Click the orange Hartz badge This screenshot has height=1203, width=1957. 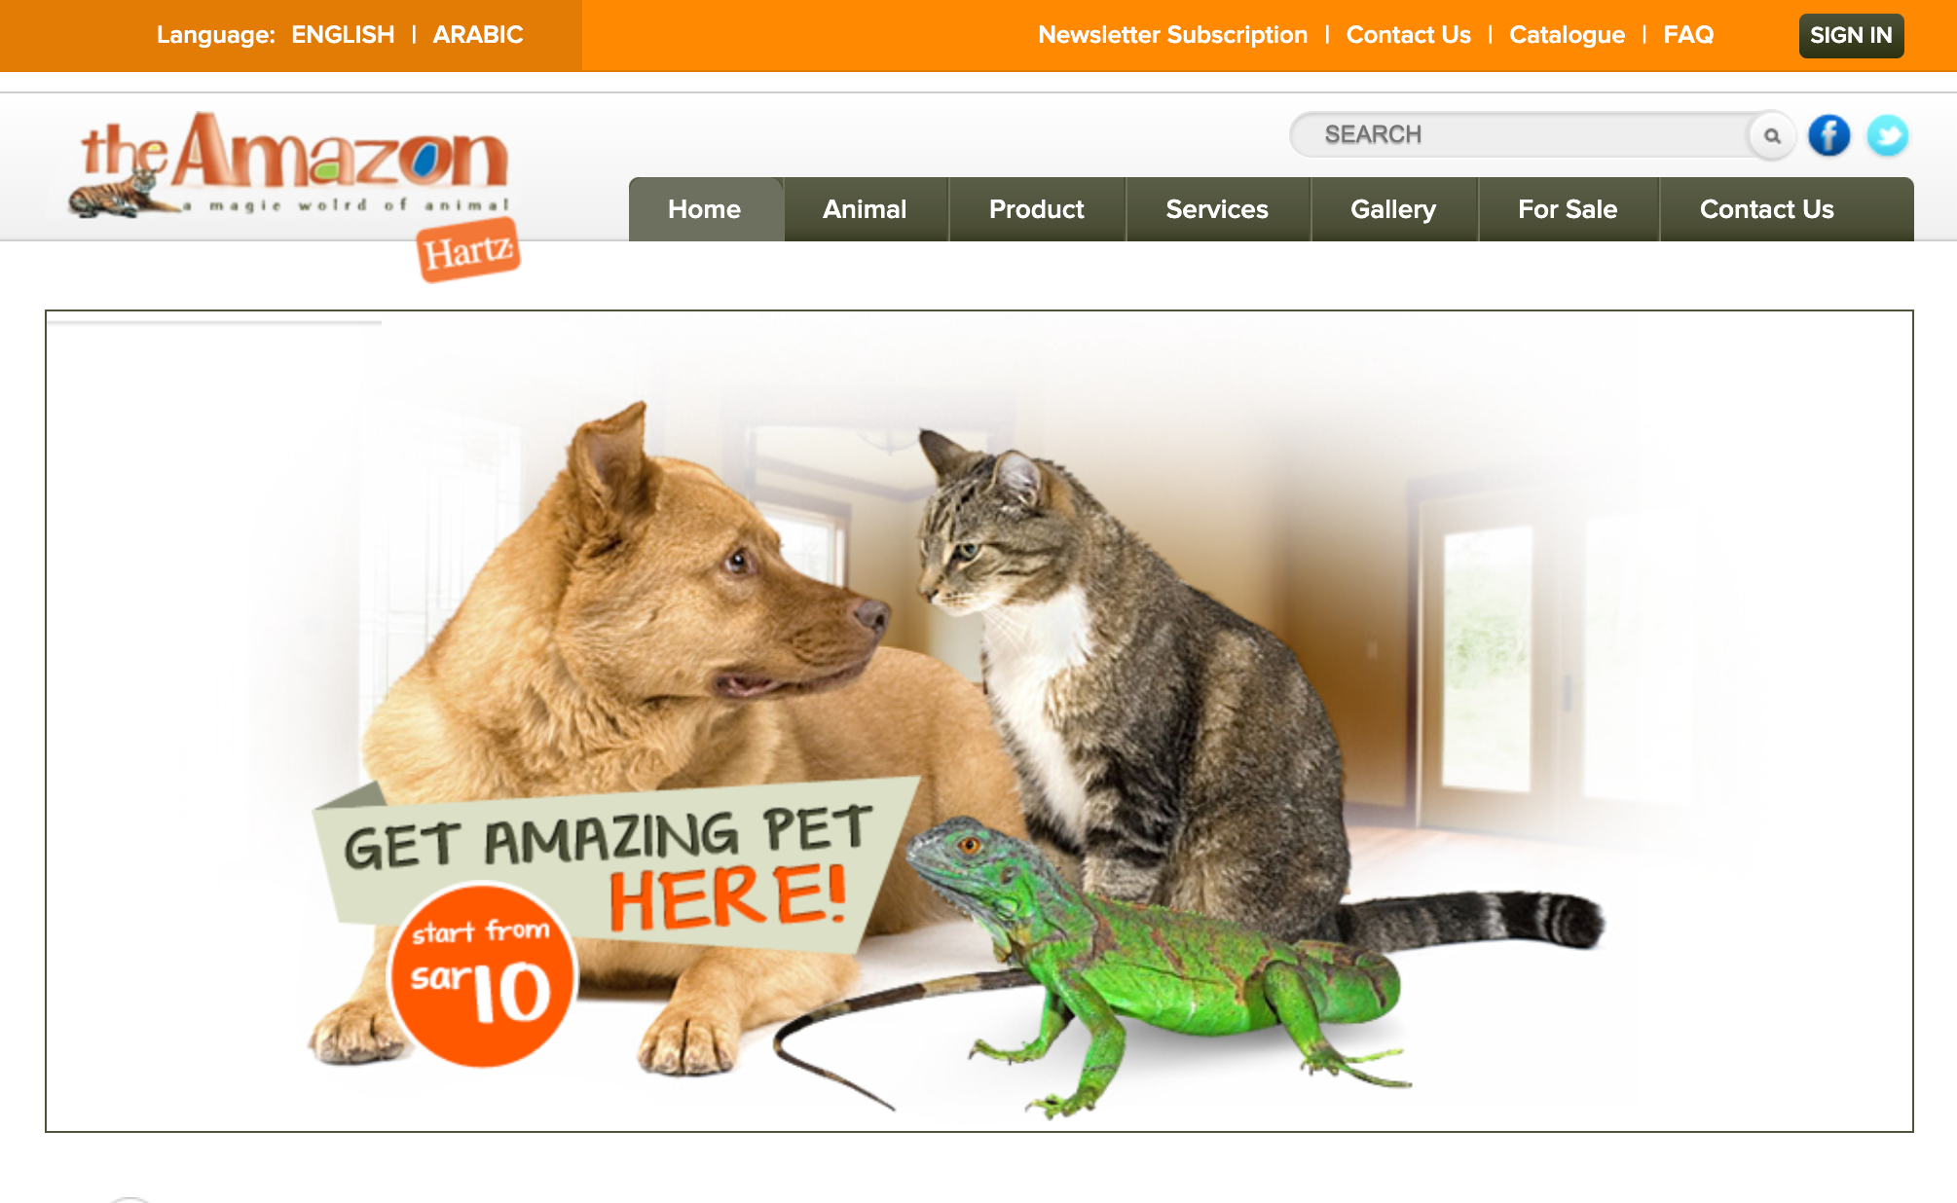click(x=468, y=251)
